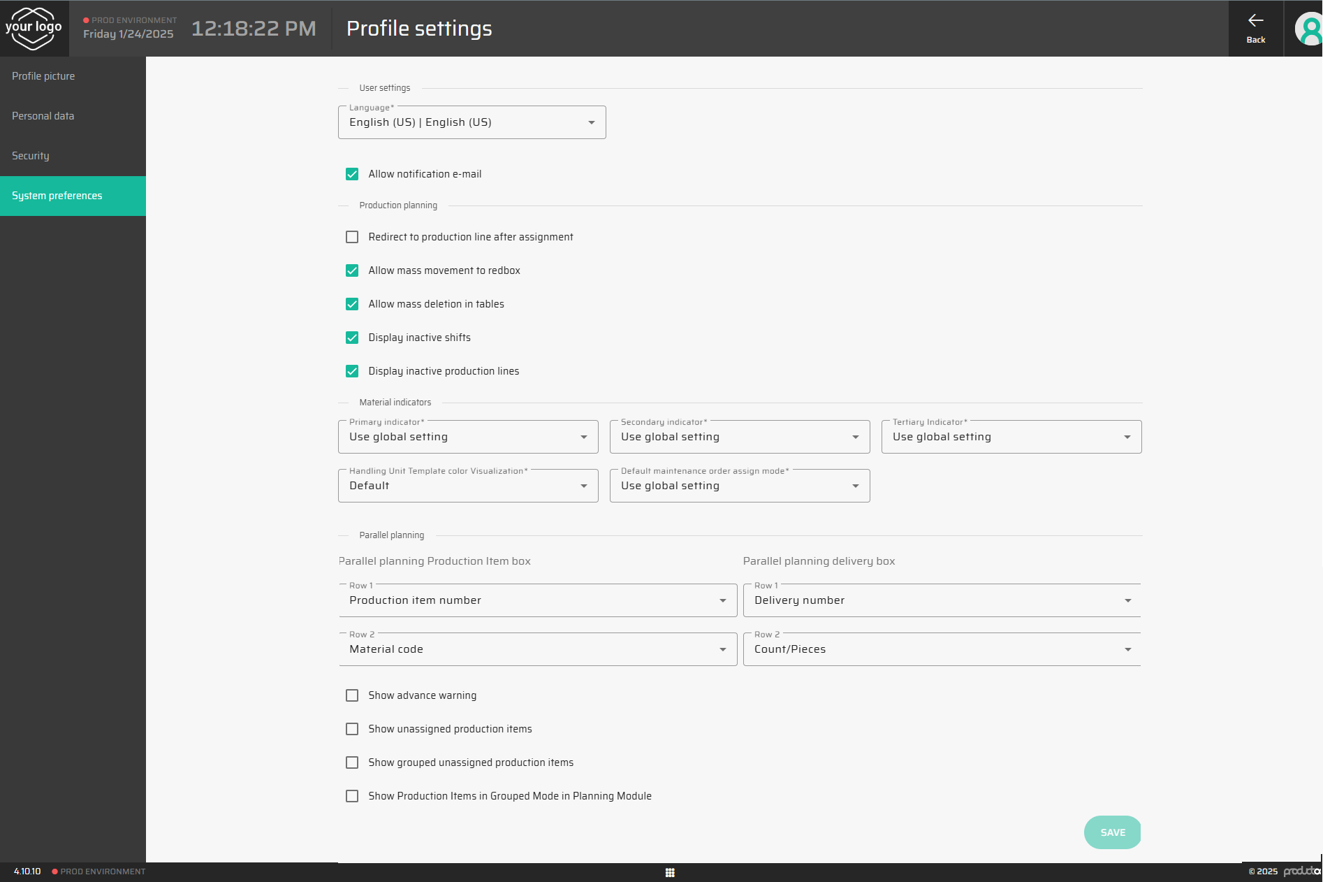
Task: Click the Tertiary Indicator dropdown arrow
Action: click(x=1127, y=438)
